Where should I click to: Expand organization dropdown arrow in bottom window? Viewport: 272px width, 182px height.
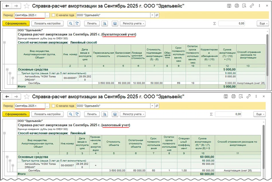152,106
